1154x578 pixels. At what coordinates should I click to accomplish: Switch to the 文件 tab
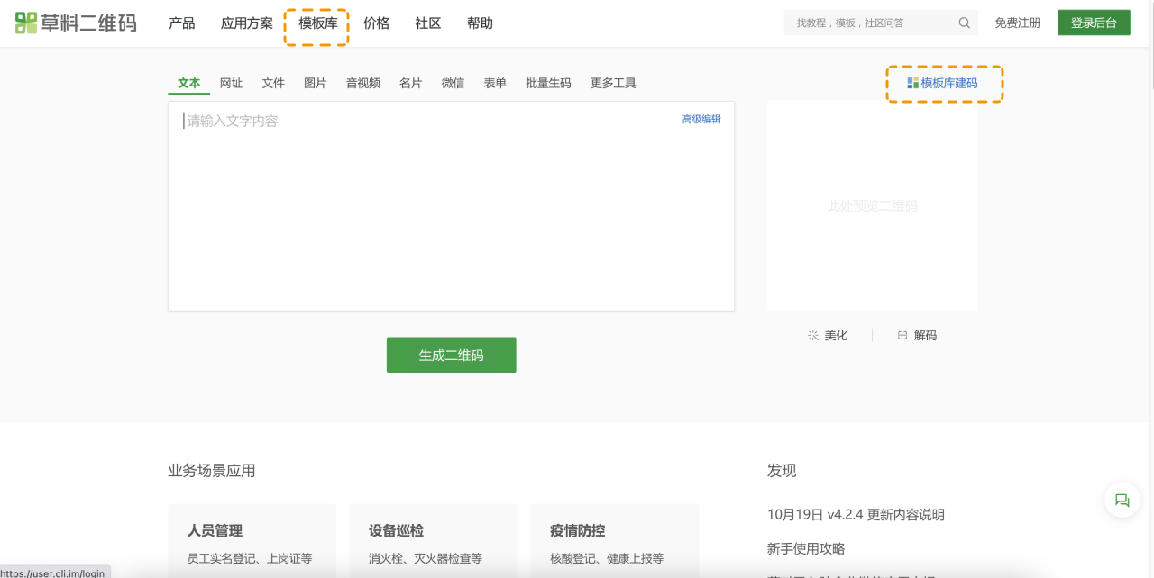[x=273, y=83]
